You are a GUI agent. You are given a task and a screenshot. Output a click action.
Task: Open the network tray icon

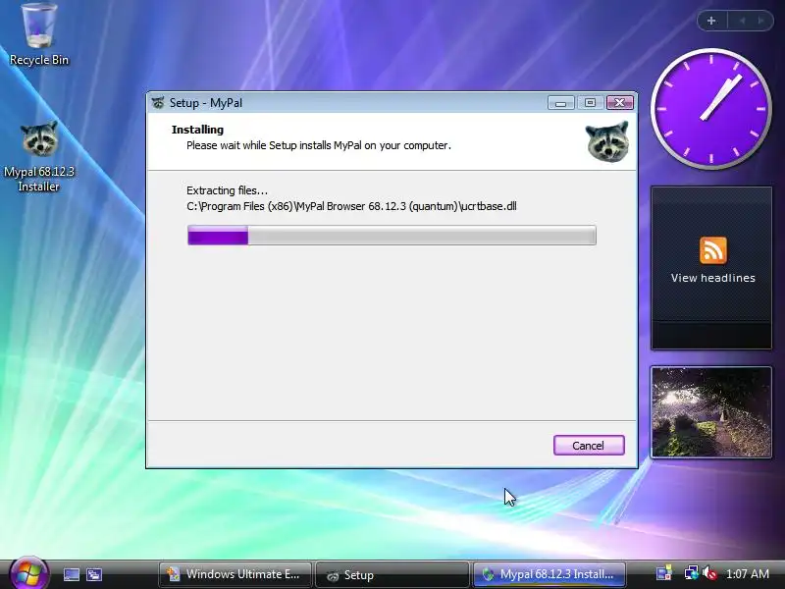[691, 574]
